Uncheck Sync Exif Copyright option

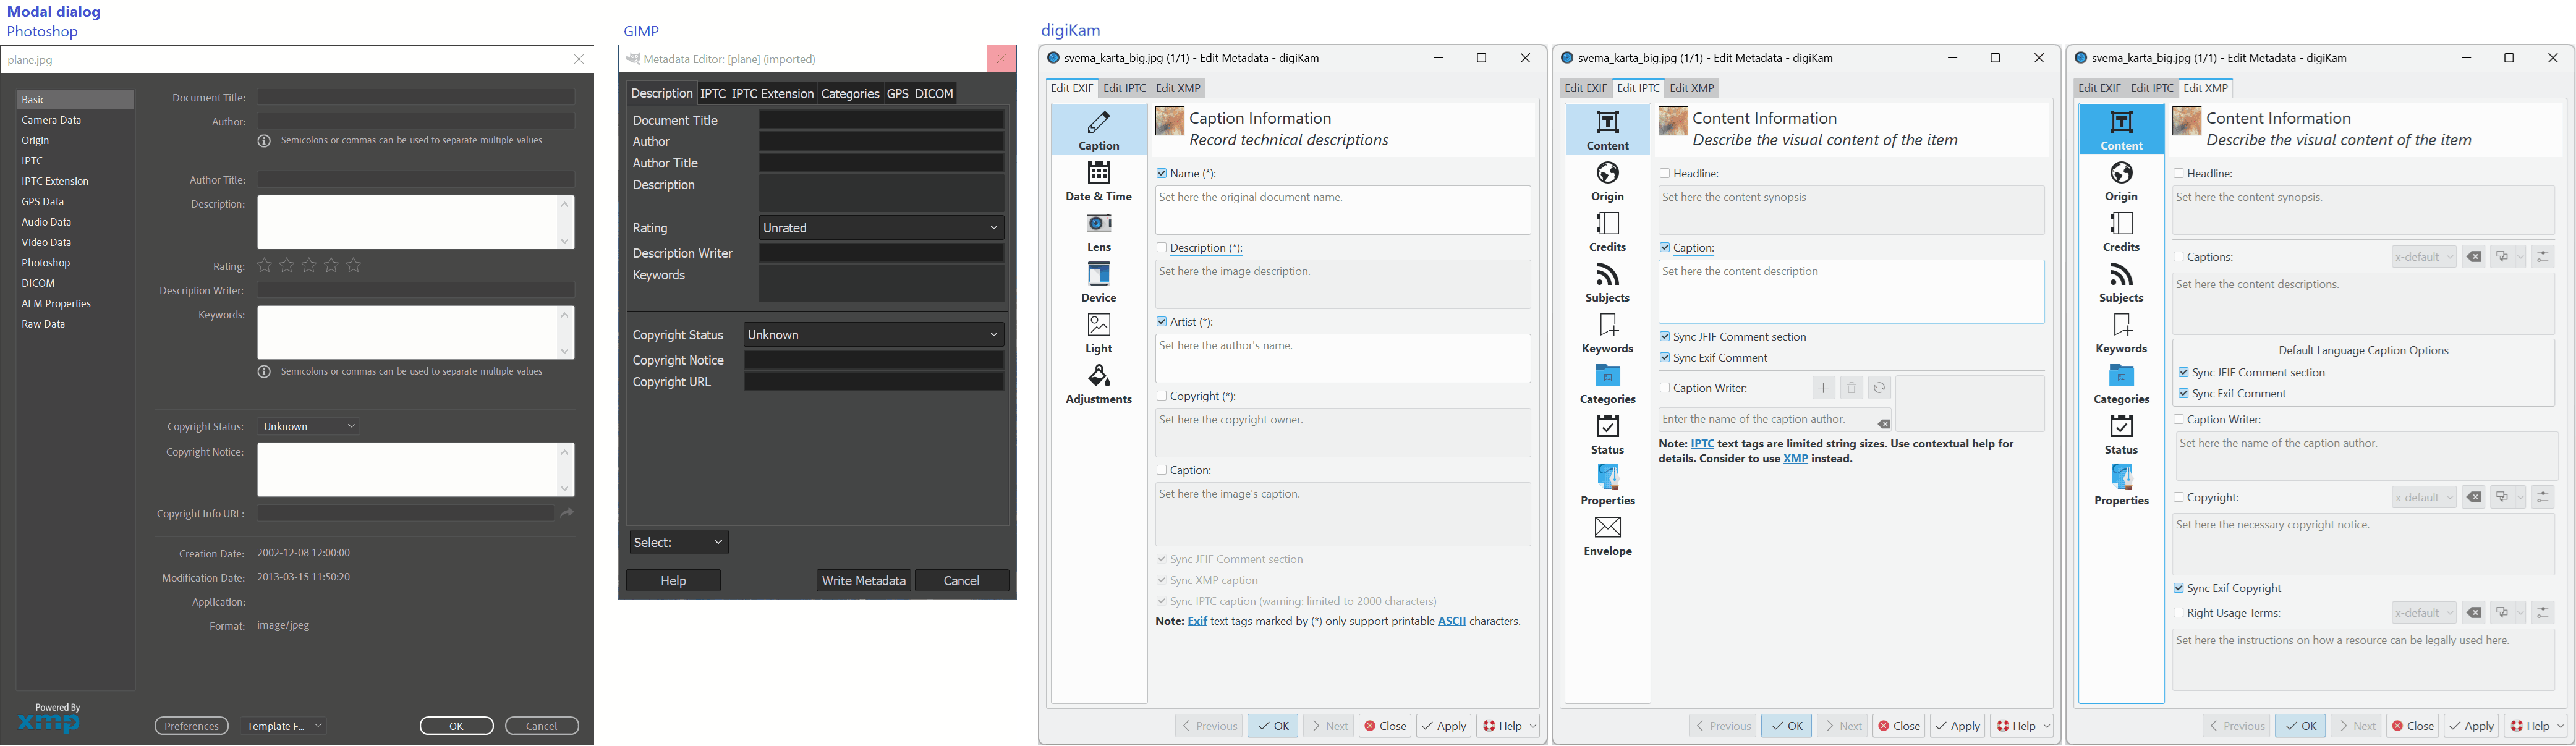2178,589
